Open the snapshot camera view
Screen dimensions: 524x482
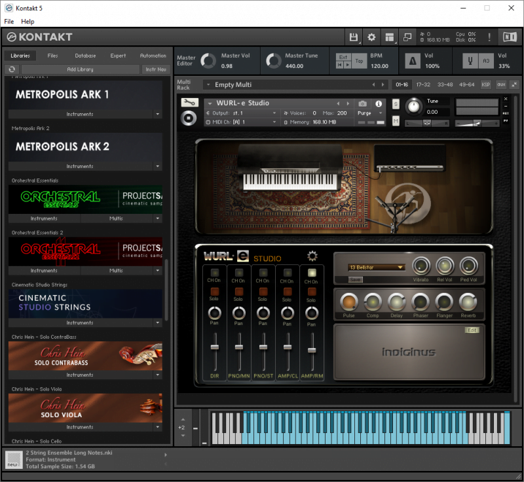[x=362, y=104]
